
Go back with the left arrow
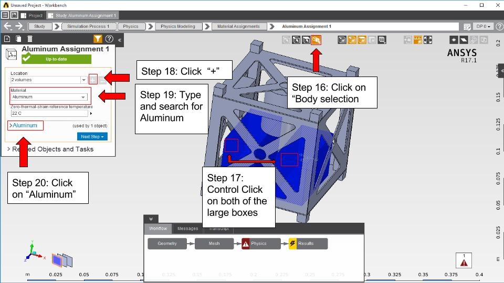pyautogui.click(x=7, y=26)
